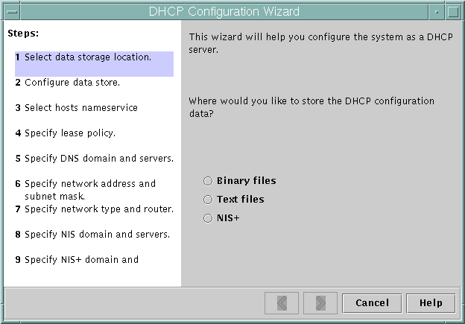Click step 3 Select hosts nameservice
465x324 pixels.
pos(80,108)
